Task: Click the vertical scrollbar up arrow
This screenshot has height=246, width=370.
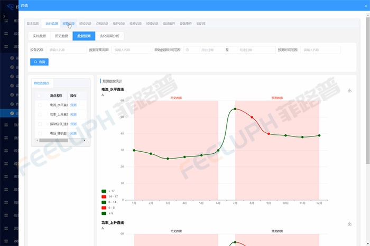Action: [x=368, y=15]
